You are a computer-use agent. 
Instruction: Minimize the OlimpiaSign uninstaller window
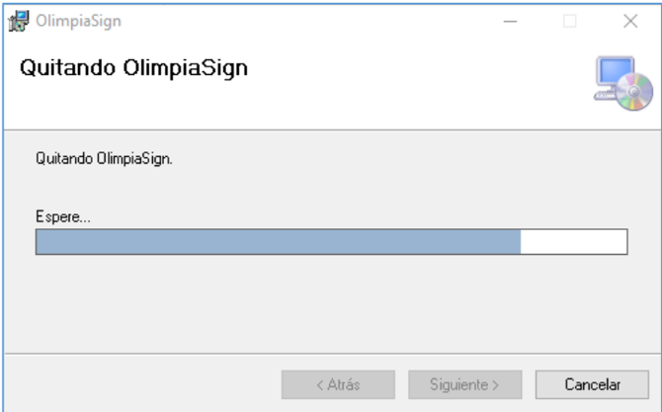[x=511, y=22]
